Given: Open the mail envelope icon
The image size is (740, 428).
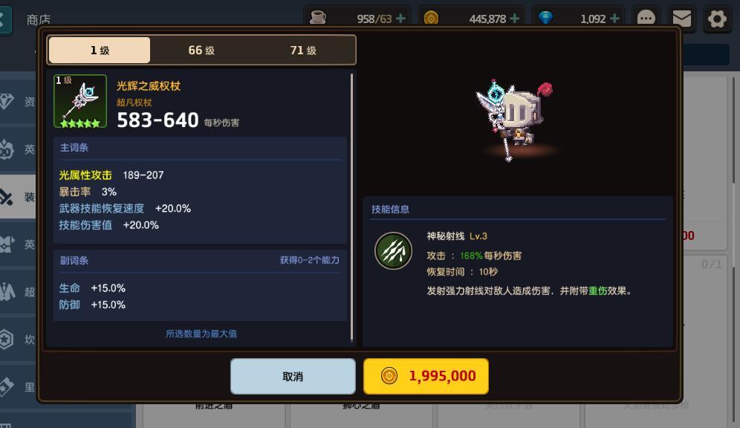Looking at the screenshot, I should (681, 19).
